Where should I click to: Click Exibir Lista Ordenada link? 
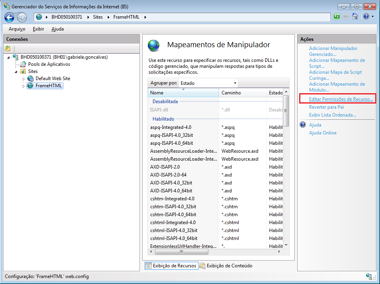[332, 115]
